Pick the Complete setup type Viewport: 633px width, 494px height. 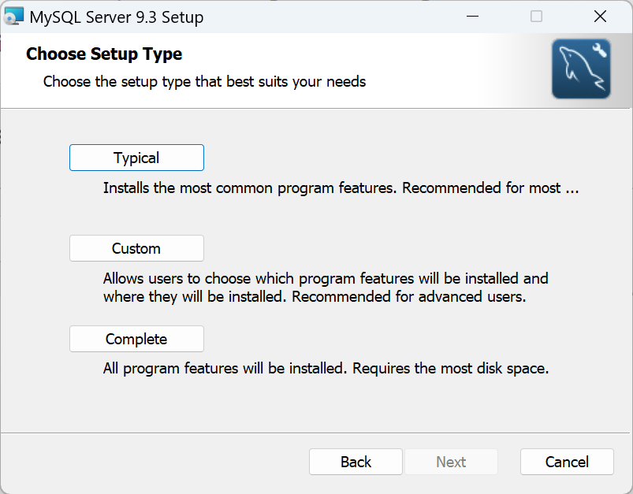(136, 339)
